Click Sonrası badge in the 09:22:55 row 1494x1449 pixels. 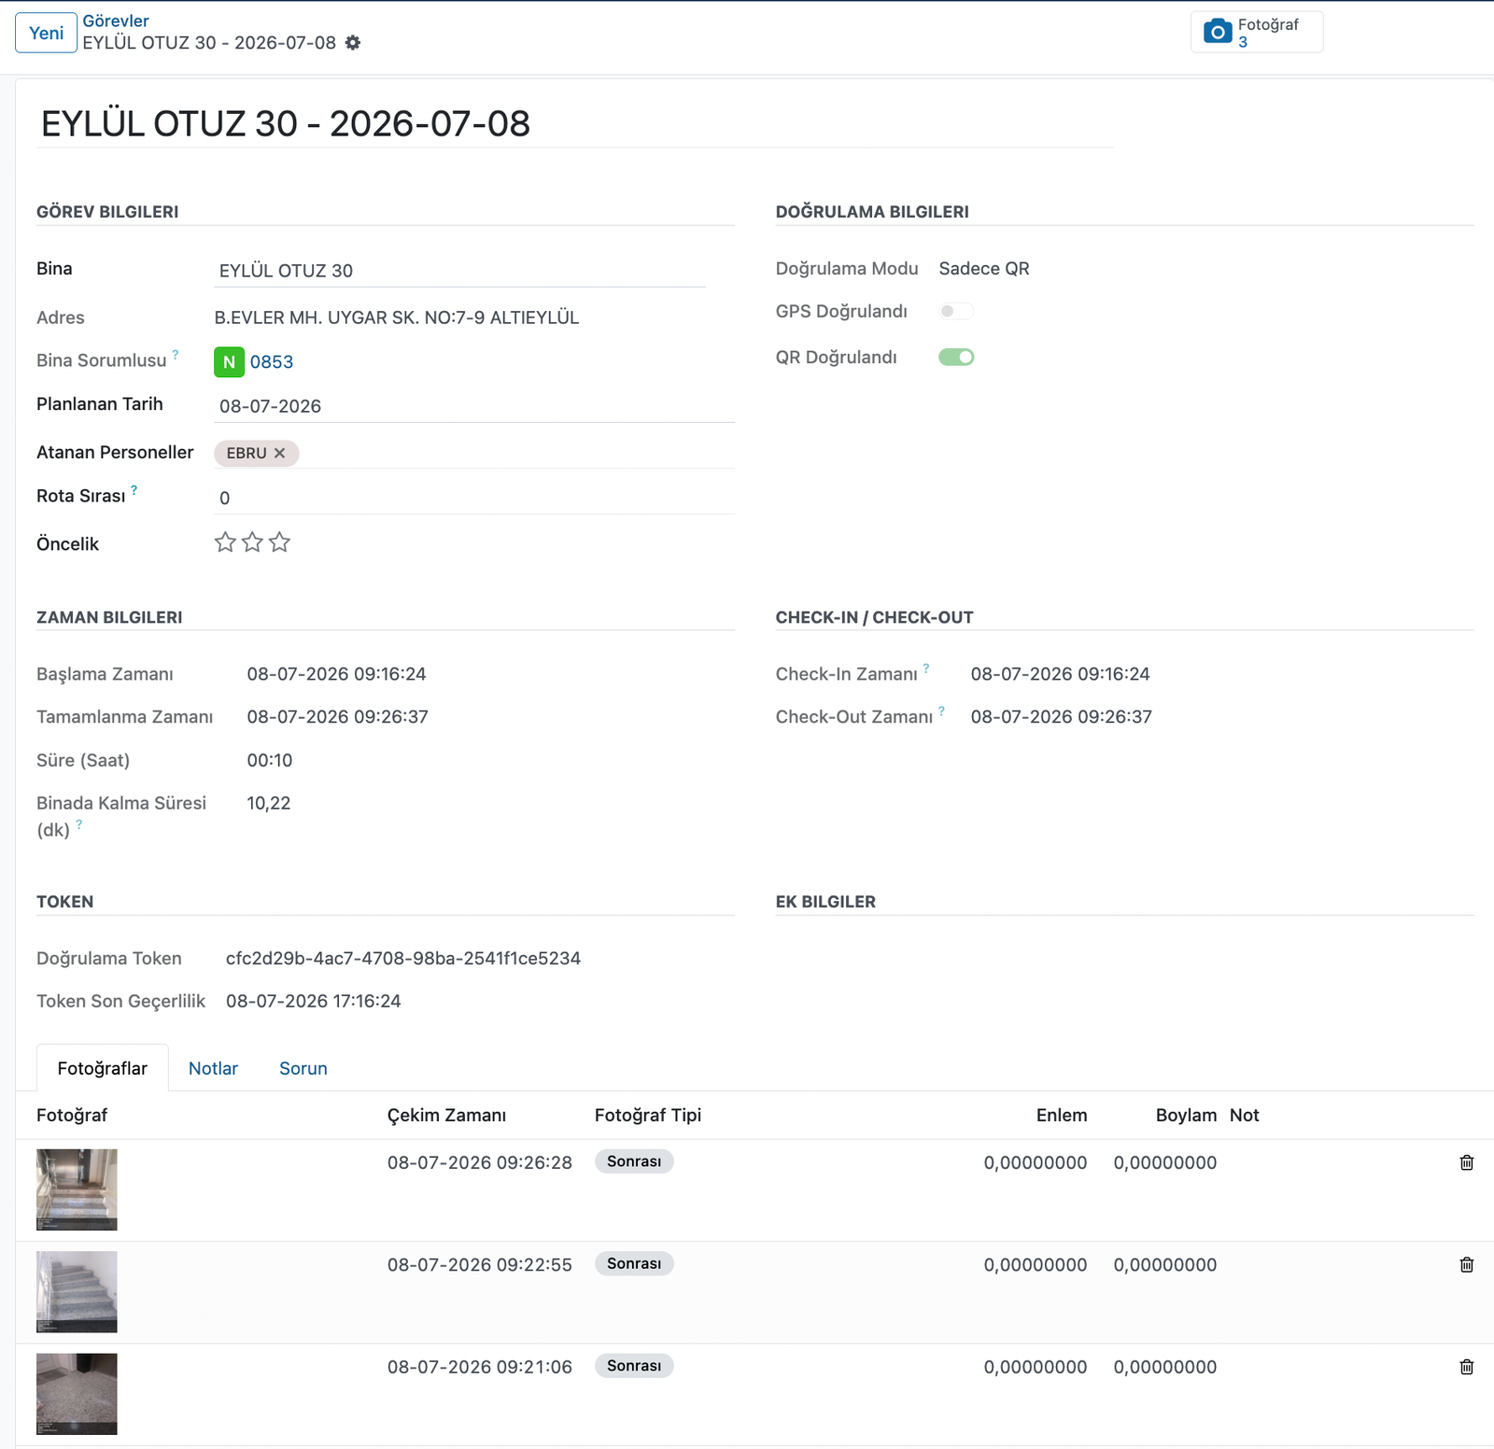(x=634, y=1263)
